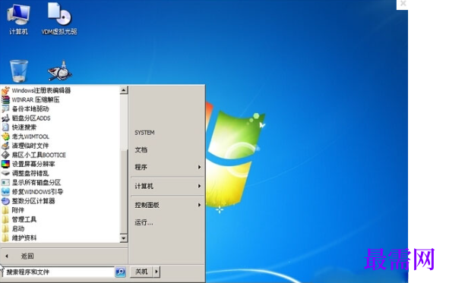Open SYSTEM in the start menu
The height and width of the screenshot is (283, 449).
point(144,133)
